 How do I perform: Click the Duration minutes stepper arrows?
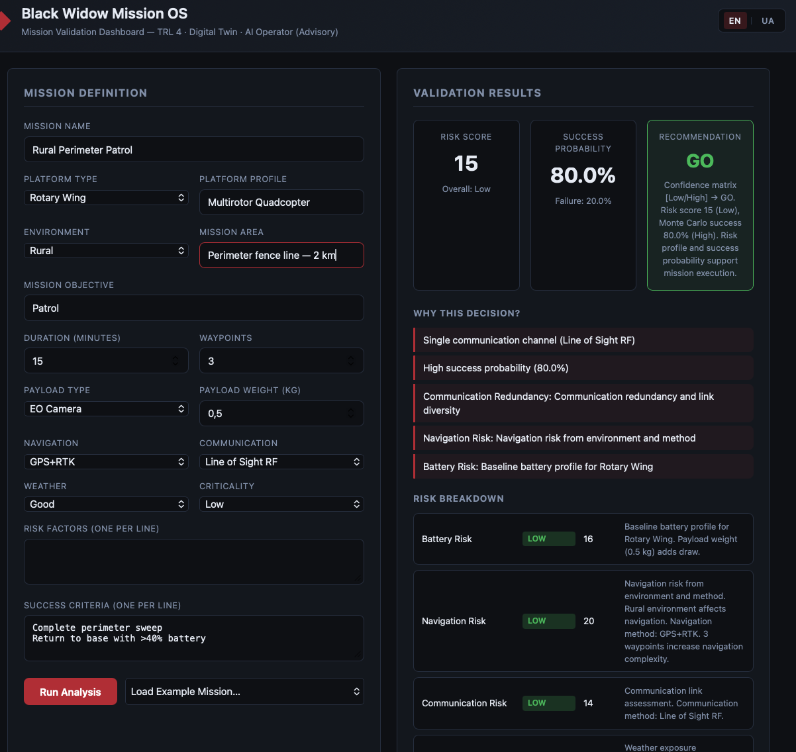click(x=175, y=361)
